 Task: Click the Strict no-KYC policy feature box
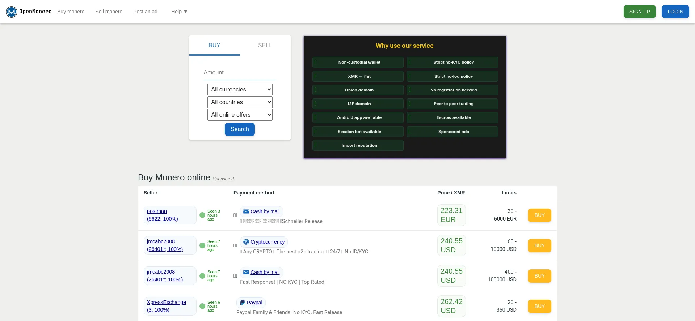pos(452,62)
